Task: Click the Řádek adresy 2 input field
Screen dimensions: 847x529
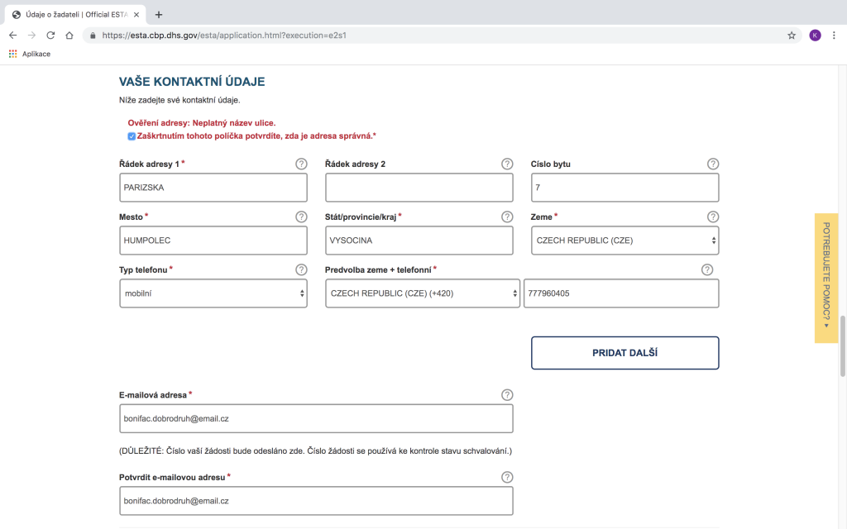Action: pyautogui.click(x=419, y=188)
